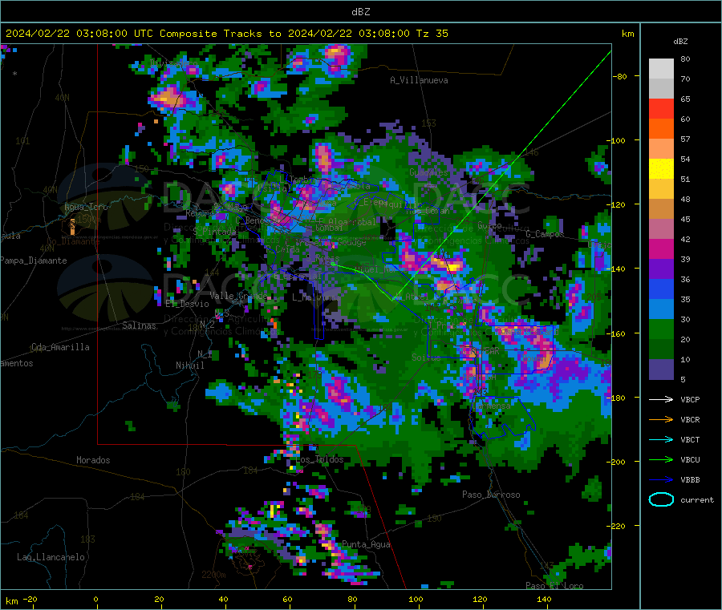The width and height of the screenshot is (722, 610).
Task: Select the magenta band in the dBZ scale
Action: (661, 248)
